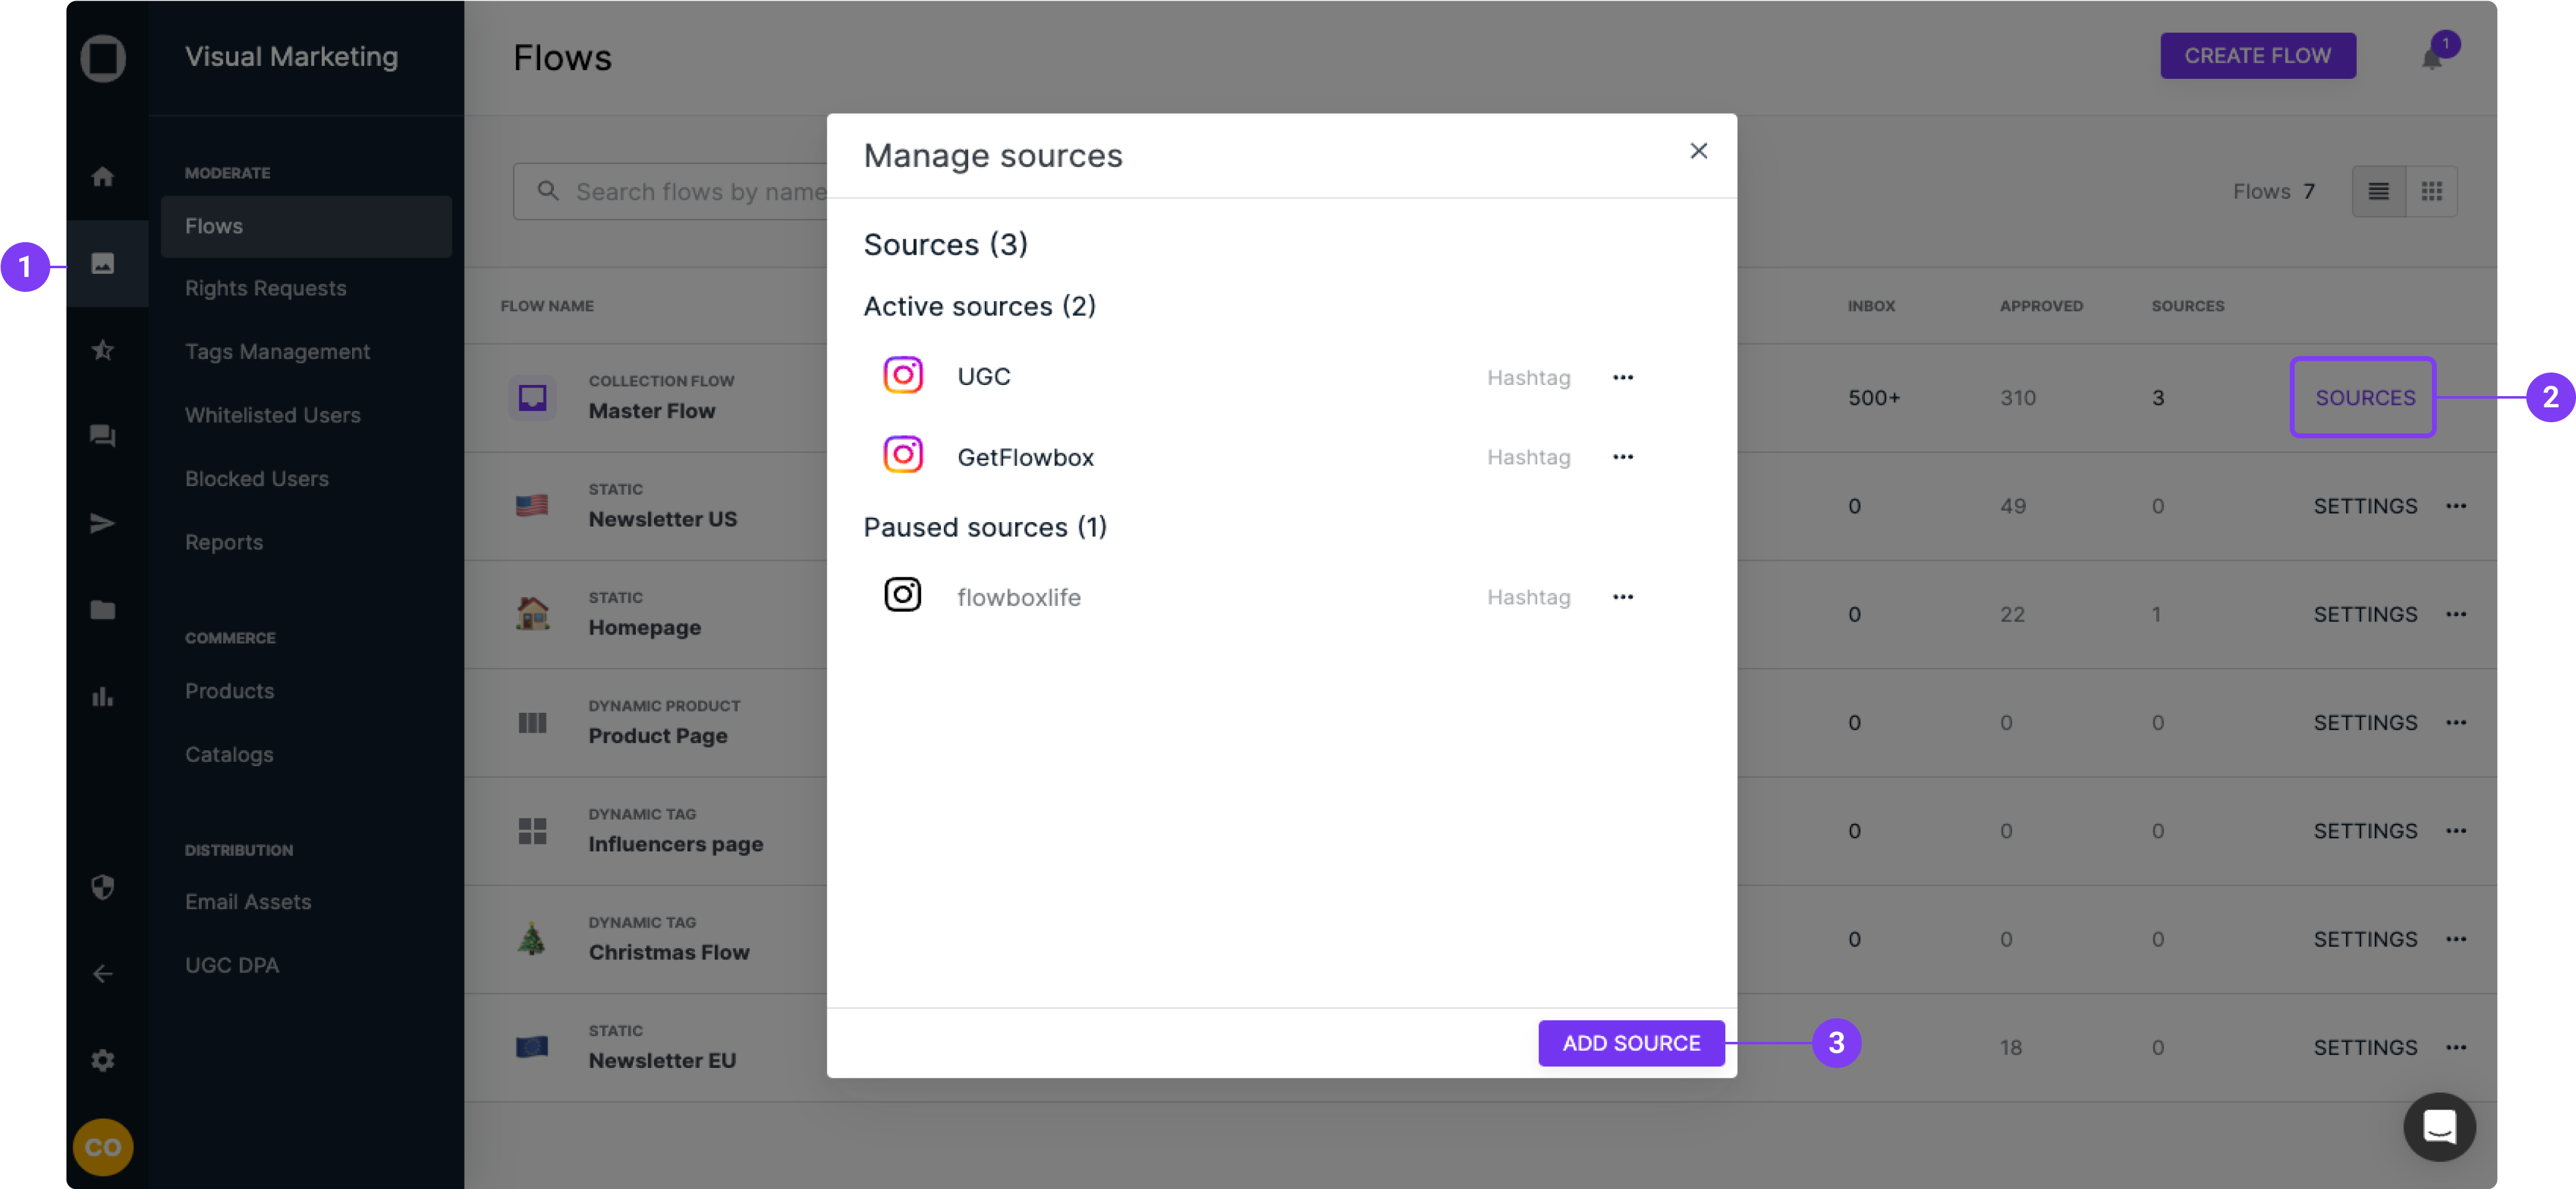This screenshot has height=1189, width=2576.
Task: Go to Tags Management section
Action: pos(277,352)
